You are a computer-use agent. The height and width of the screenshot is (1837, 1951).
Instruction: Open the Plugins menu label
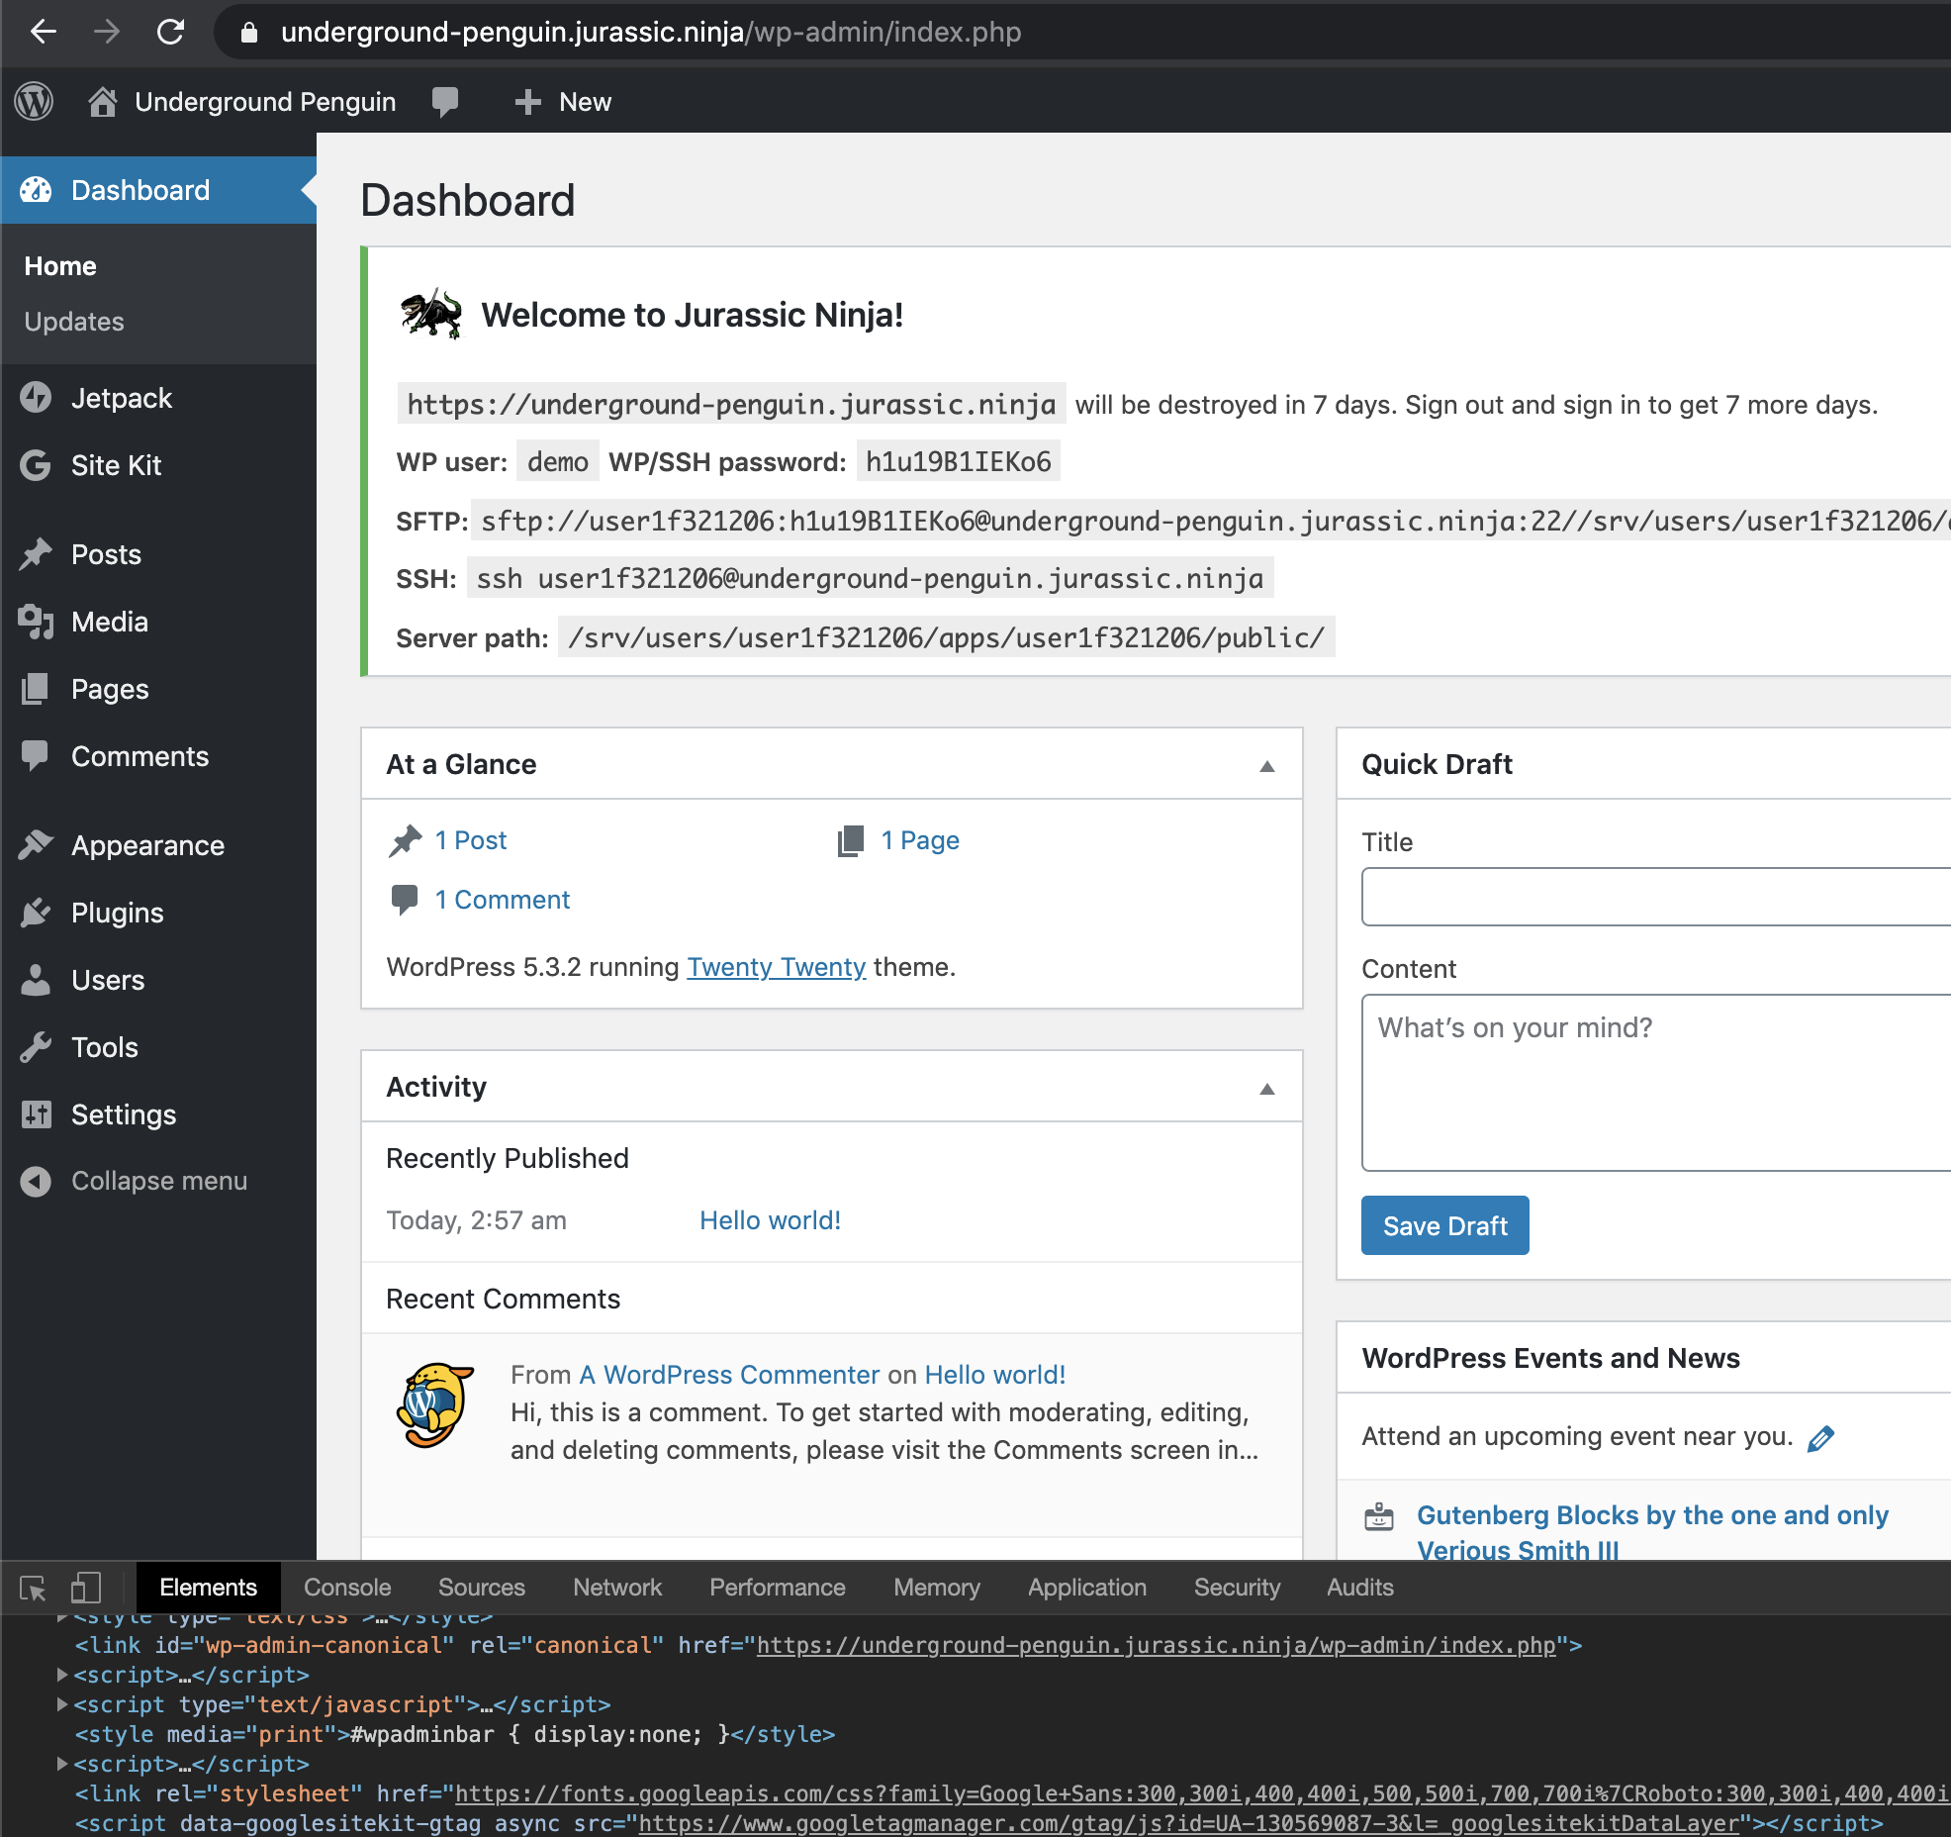[117, 912]
